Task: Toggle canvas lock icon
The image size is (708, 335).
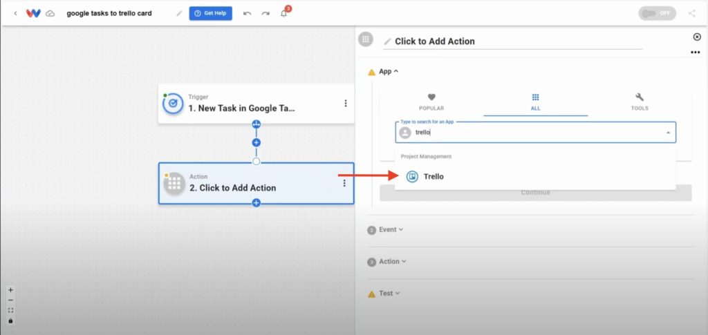Action: point(11,320)
